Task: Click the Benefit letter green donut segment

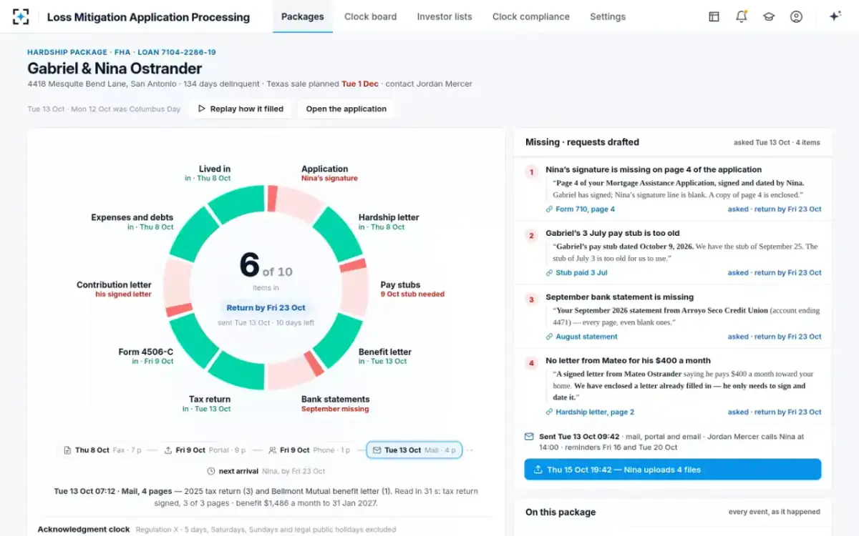Action: tap(339, 339)
